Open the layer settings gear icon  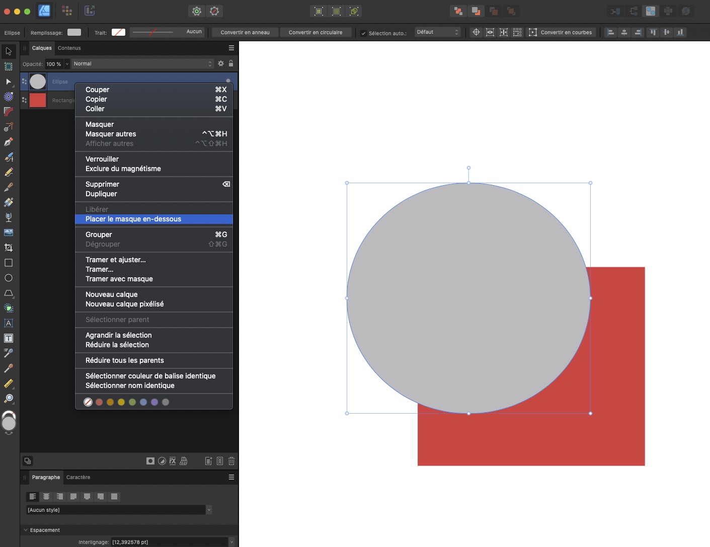tap(220, 63)
